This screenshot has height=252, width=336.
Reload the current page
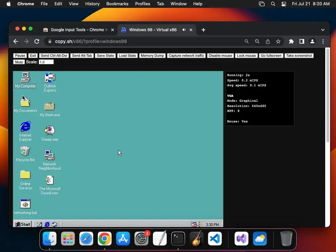click(37, 41)
